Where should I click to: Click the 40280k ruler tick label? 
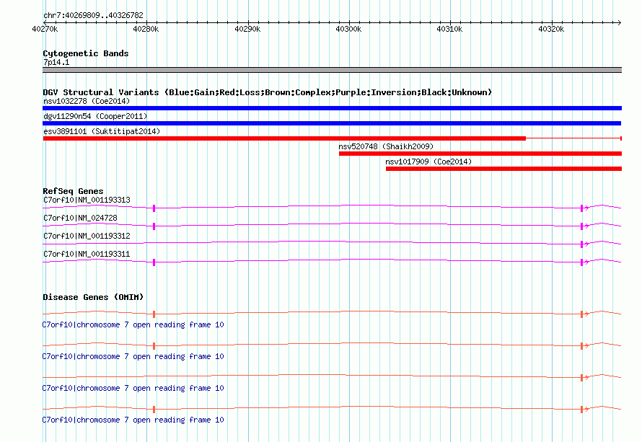(146, 29)
